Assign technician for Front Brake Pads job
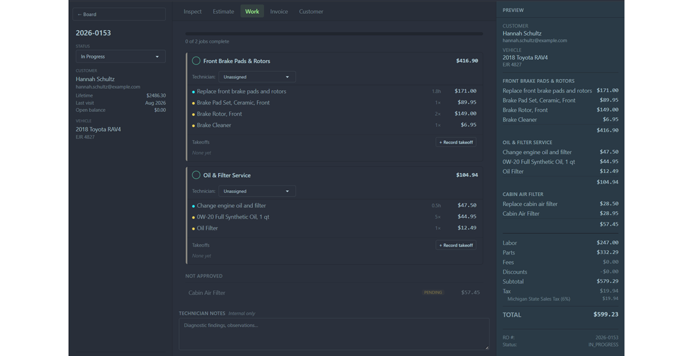Image resolution: width=693 pixels, height=356 pixels. 257,77
